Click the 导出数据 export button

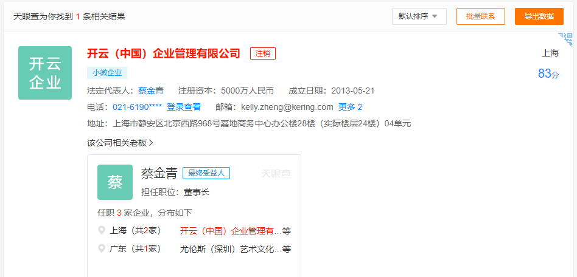pos(539,16)
